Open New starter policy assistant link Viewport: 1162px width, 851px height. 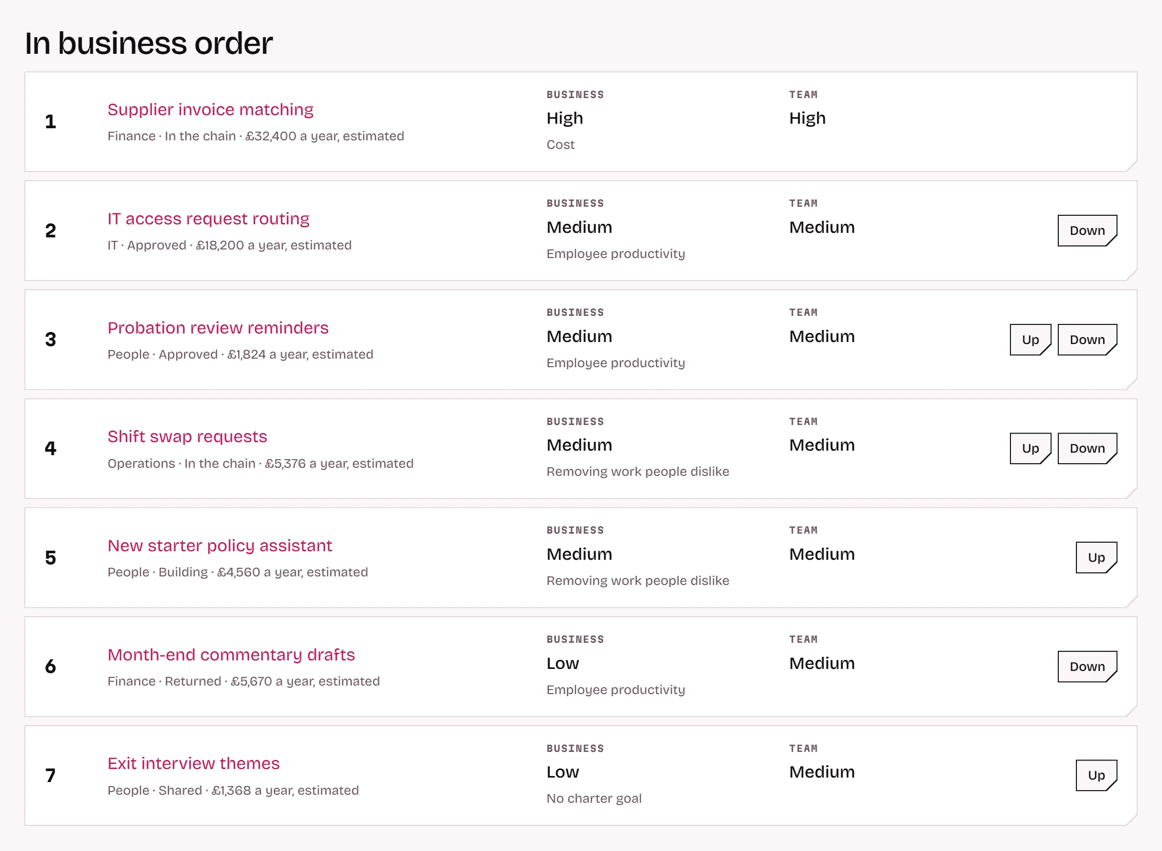220,546
